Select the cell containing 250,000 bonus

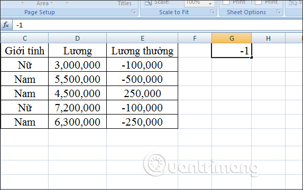(142, 93)
